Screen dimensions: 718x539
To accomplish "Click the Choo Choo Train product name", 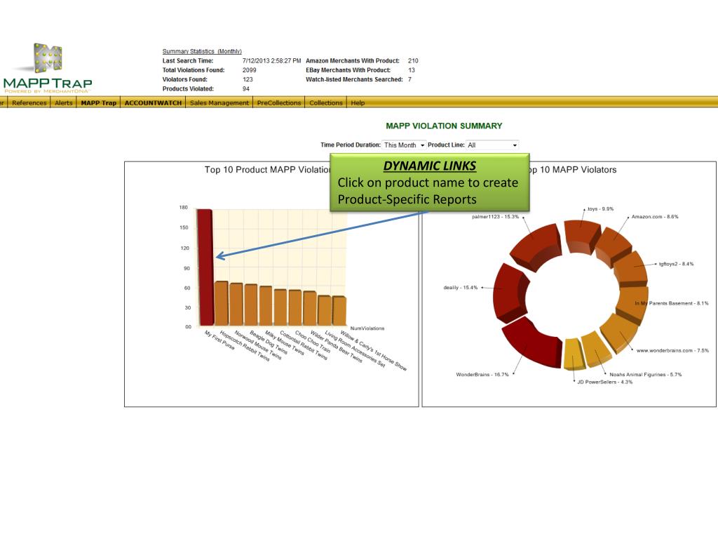I will (x=313, y=342).
